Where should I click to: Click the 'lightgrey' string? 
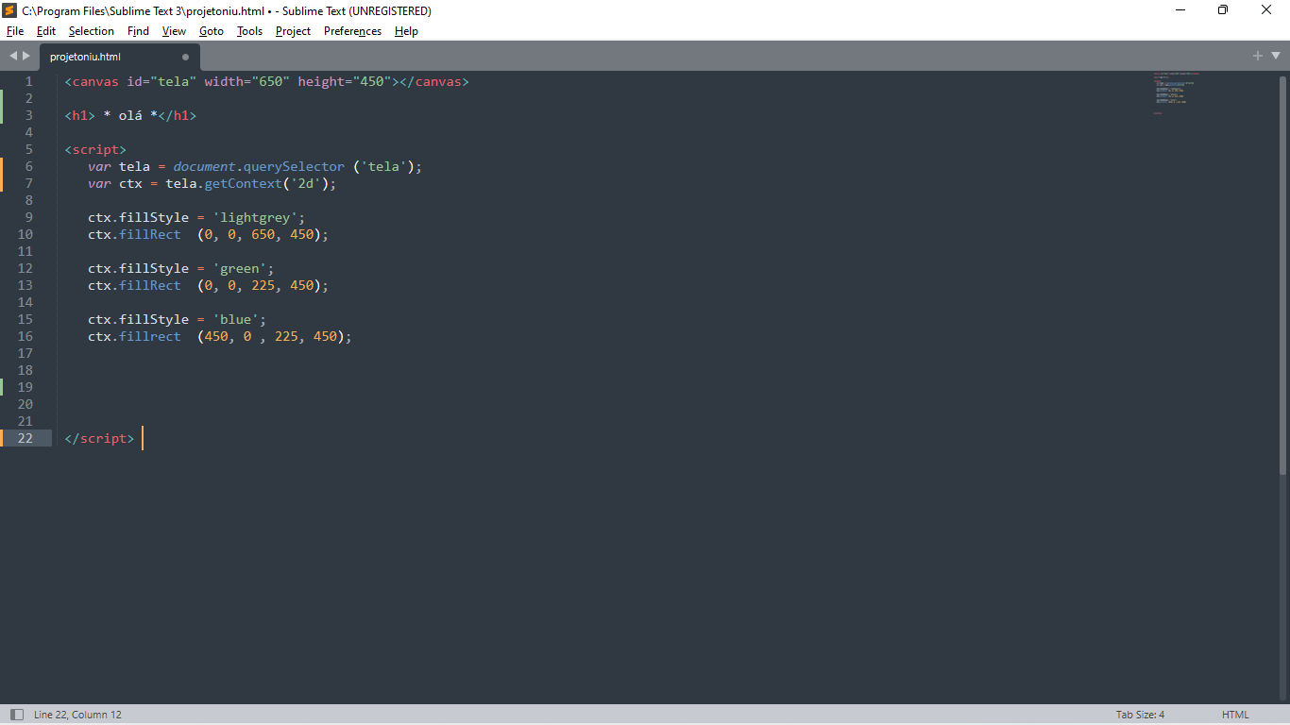255,217
